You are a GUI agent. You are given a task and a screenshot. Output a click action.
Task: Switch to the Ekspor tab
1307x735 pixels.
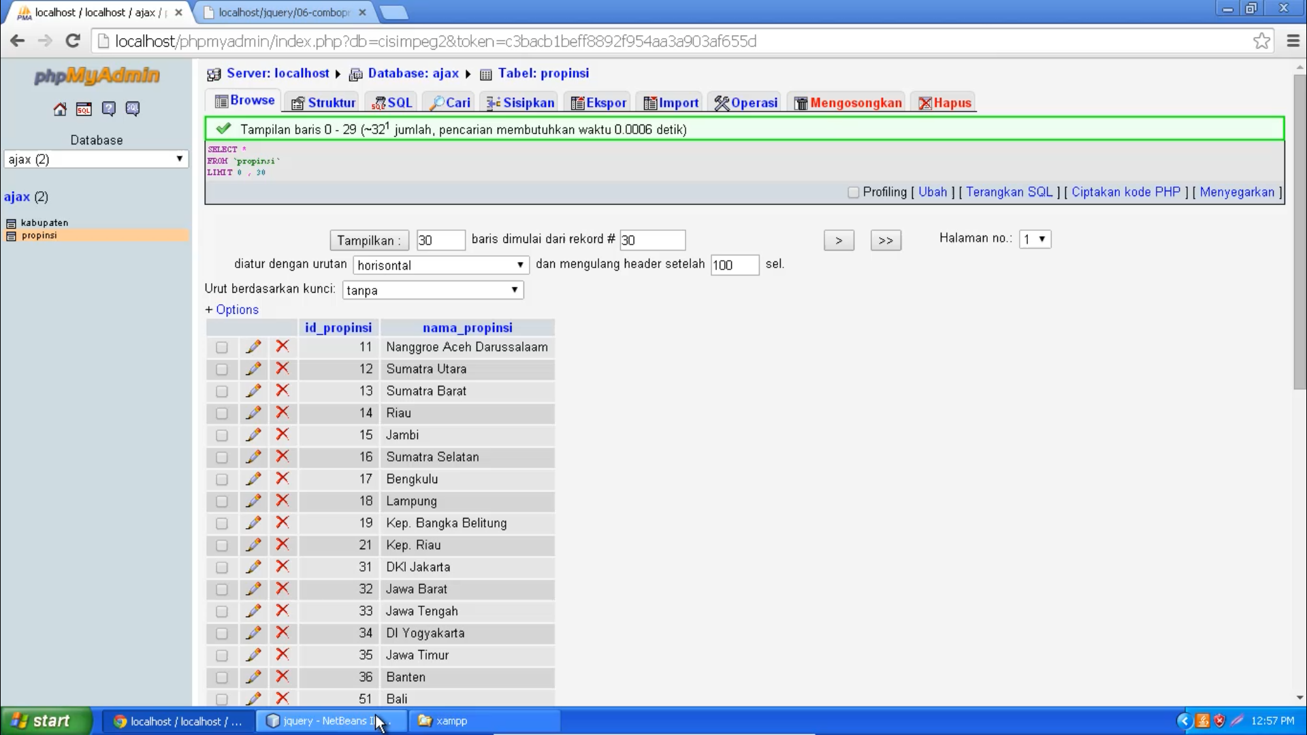point(598,102)
